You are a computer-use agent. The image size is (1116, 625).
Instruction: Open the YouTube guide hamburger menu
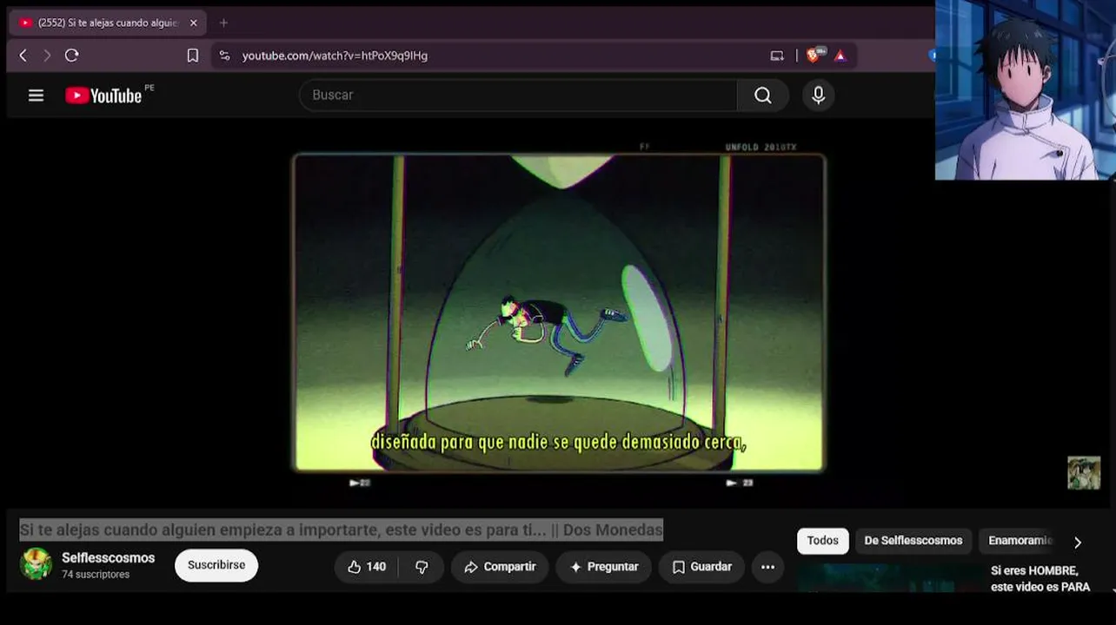point(36,95)
